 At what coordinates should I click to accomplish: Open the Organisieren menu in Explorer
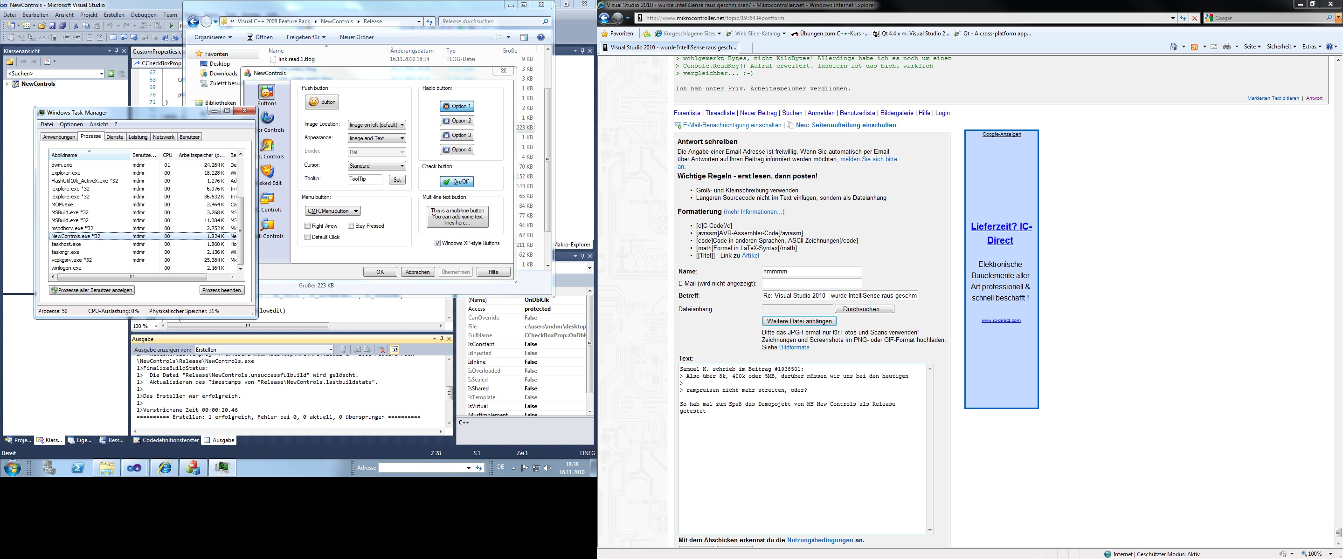tap(213, 37)
